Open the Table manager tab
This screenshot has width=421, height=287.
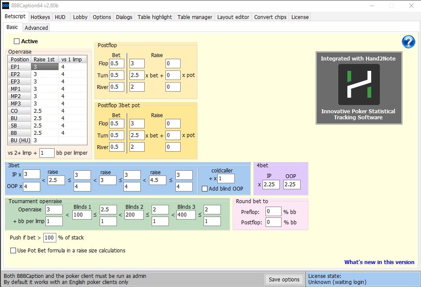[x=194, y=17]
